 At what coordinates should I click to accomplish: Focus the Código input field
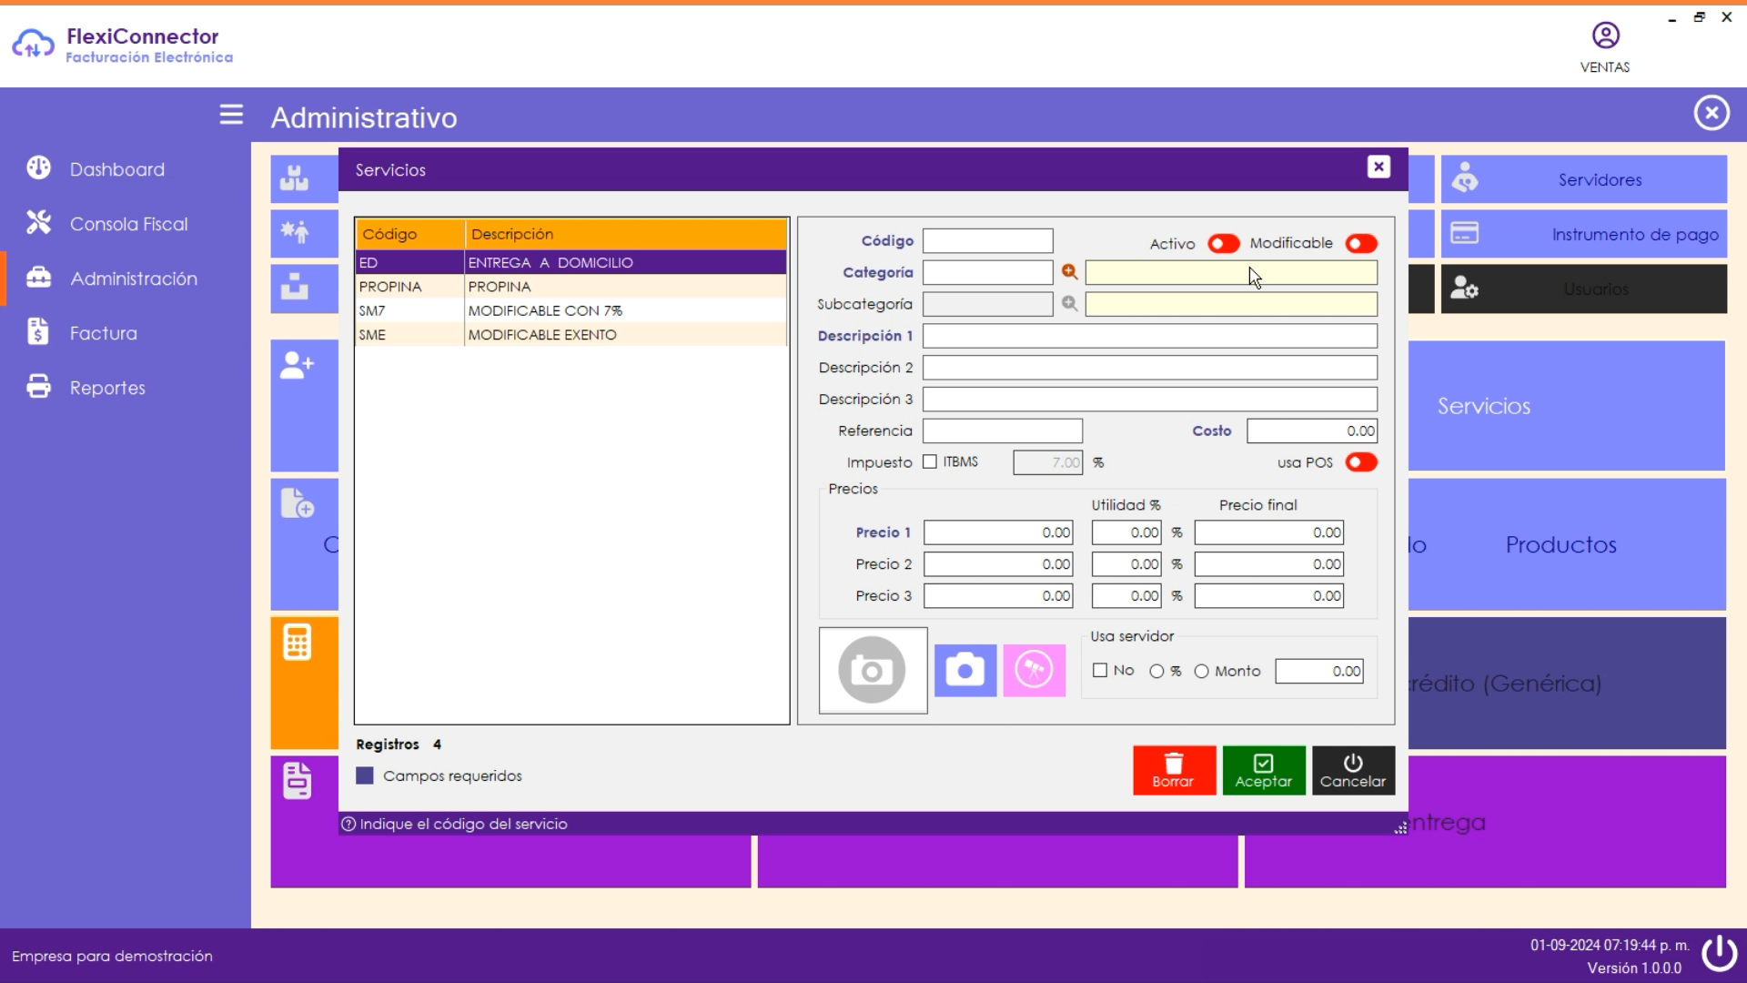coord(987,241)
